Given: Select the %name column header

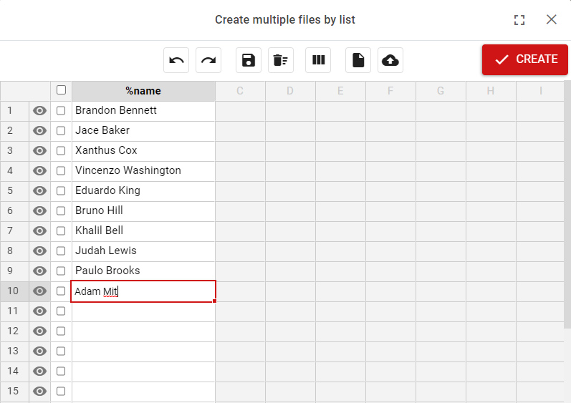Looking at the screenshot, I should click(x=143, y=91).
